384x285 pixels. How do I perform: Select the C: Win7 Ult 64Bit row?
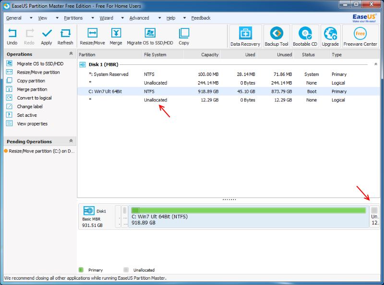[228, 91]
